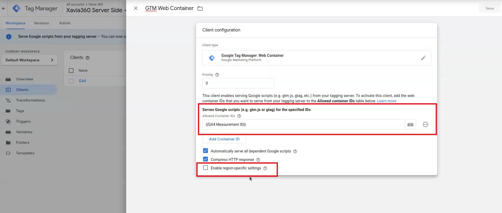502x213 pixels.
Task: Remove the container ID row with the minus icon
Action: click(425, 125)
